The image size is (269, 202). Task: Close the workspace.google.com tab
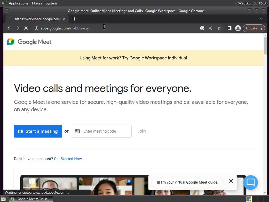[64, 19]
